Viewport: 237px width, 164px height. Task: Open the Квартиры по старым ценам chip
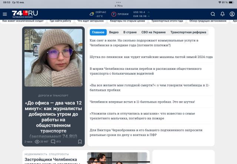[x=127, y=21]
